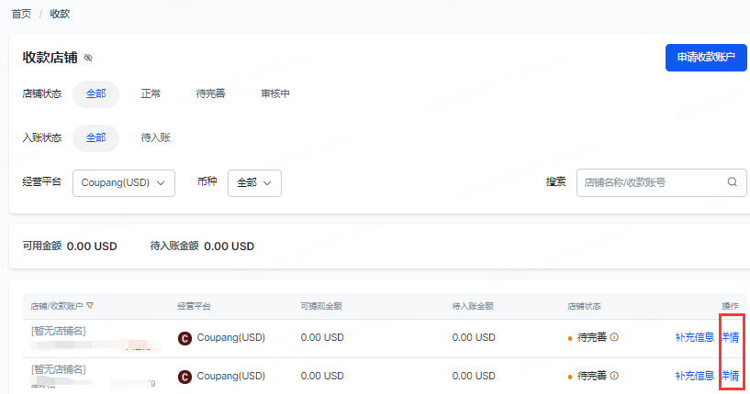Select 全部 under 入账状态
This screenshot has height=394, width=750.
click(95, 138)
